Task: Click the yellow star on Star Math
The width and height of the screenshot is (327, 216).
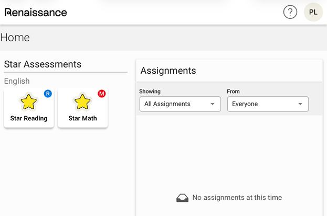Action: [82, 102]
